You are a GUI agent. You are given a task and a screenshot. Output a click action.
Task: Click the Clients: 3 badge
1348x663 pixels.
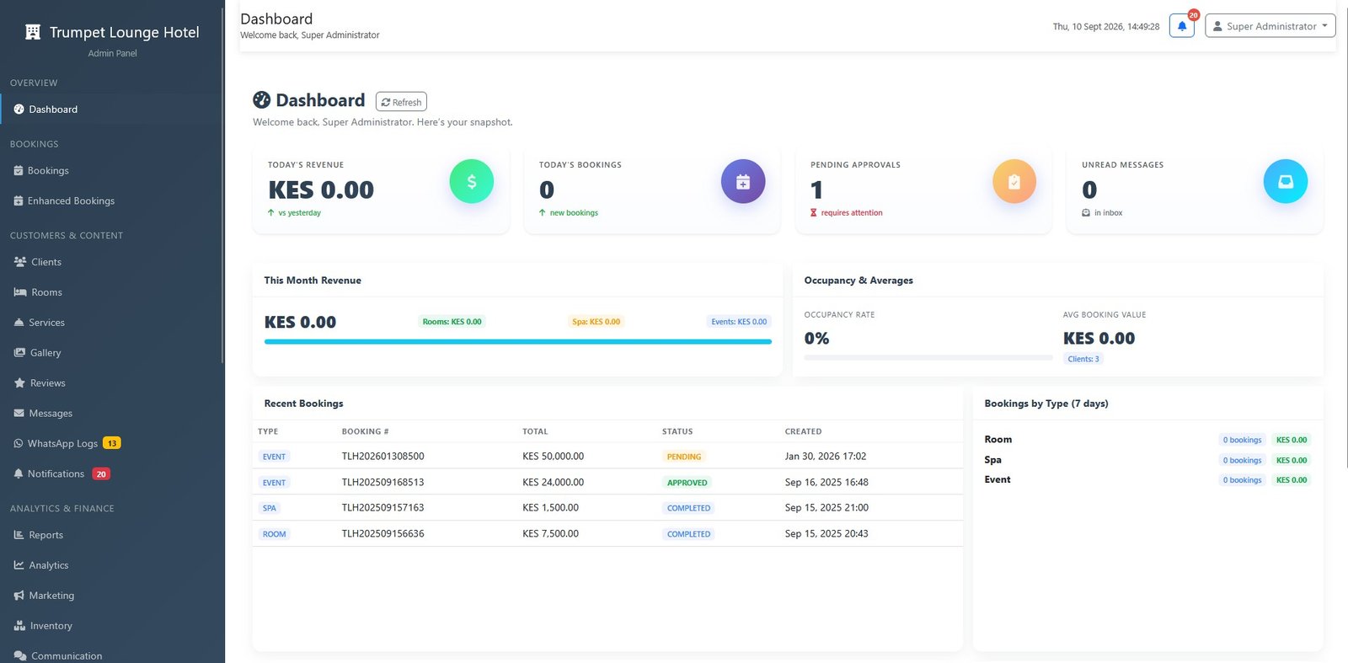tap(1083, 359)
